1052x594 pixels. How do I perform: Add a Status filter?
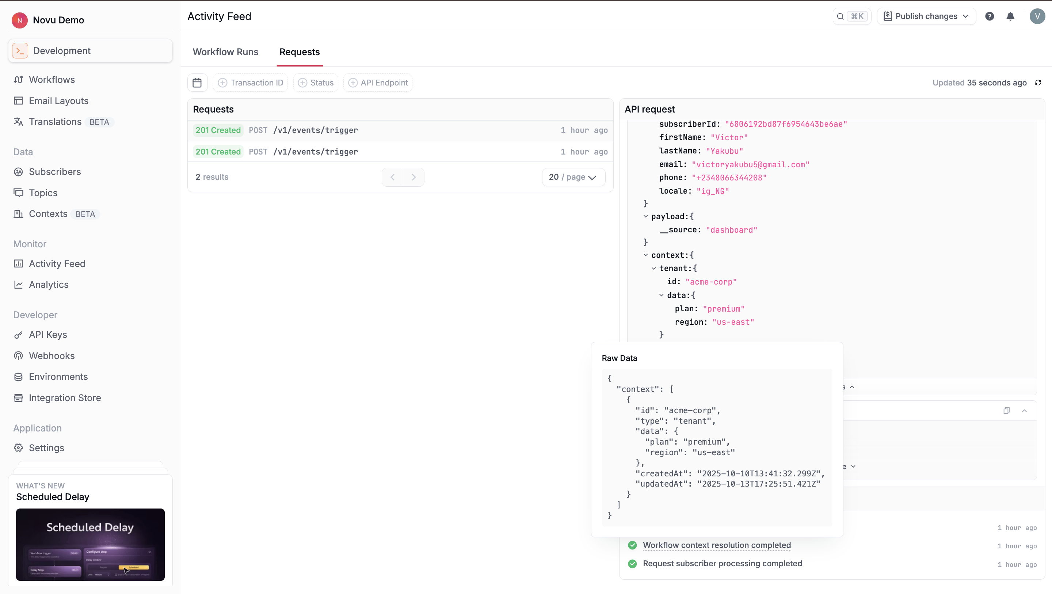315,83
